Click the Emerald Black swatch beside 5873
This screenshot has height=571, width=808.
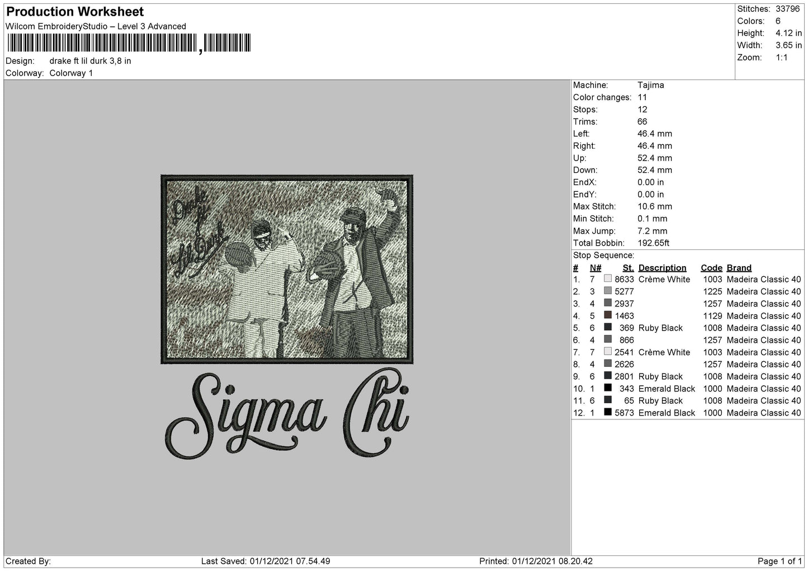pos(608,413)
